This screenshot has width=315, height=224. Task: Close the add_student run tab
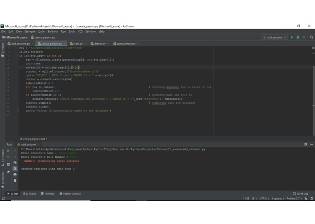(39, 145)
